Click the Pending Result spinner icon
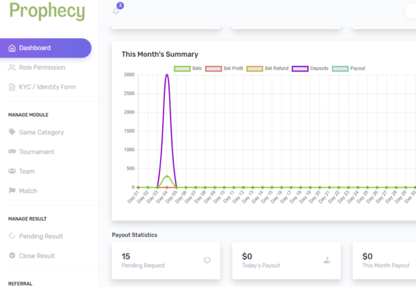 [12, 236]
